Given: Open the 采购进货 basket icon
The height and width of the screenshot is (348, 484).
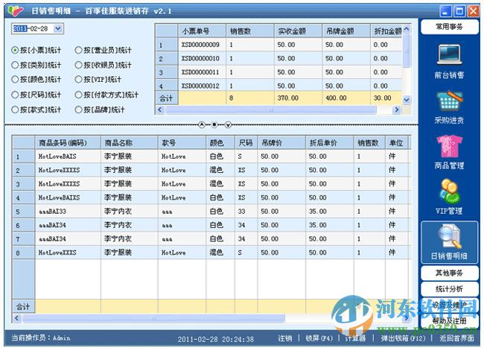Looking at the screenshot, I should click(449, 101).
